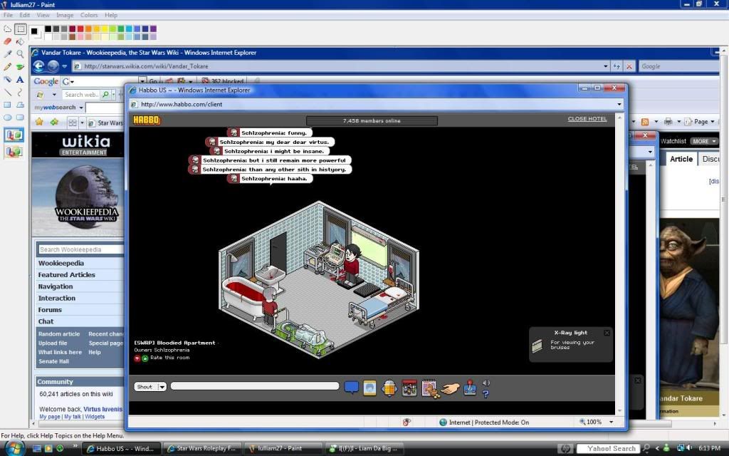Image resolution: width=729 pixels, height=456 pixels.
Task: Click the Habbo chat text input field
Action: pyautogui.click(x=254, y=386)
